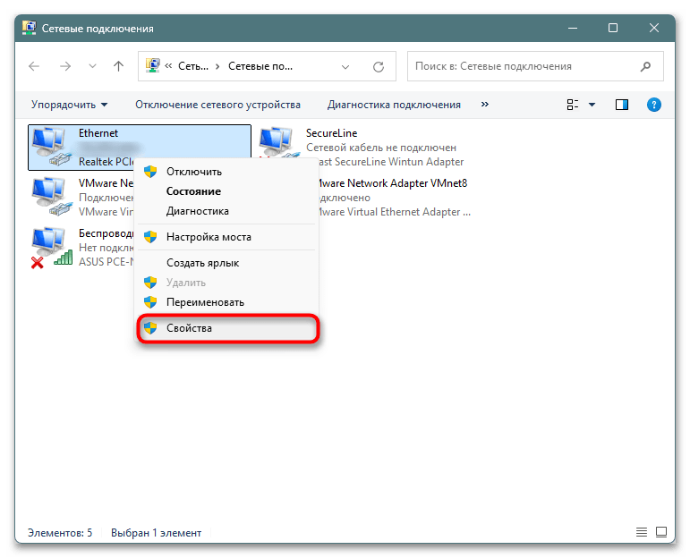Click Сетевой кабель не подключен status text

[381, 148]
